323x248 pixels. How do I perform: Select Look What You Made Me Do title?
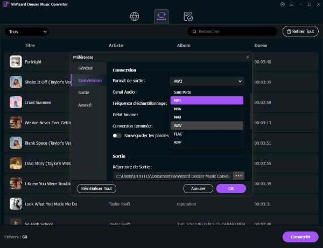[51, 204]
